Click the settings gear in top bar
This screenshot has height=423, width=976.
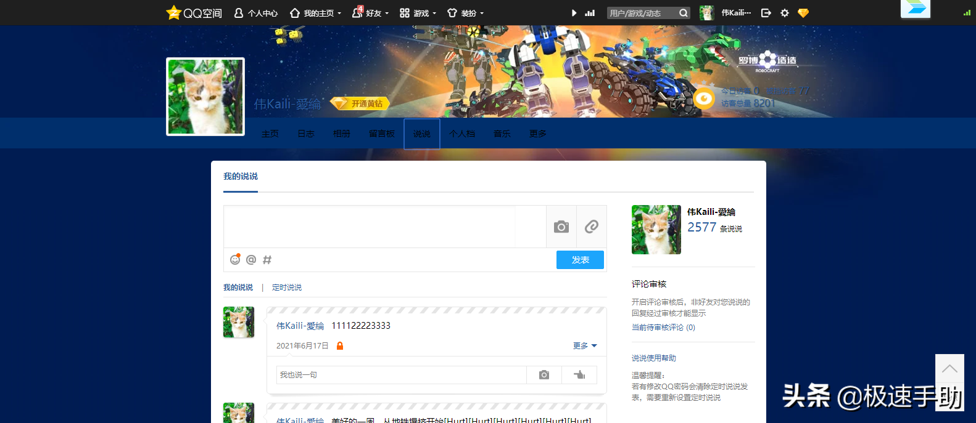click(784, 13)
